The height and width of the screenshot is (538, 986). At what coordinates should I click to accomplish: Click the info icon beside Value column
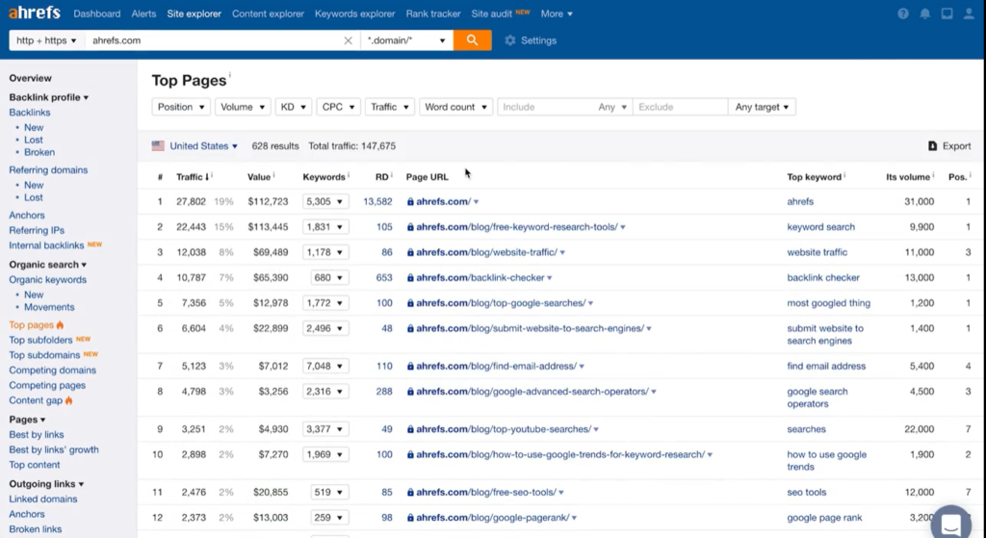[x=274, y=175]
